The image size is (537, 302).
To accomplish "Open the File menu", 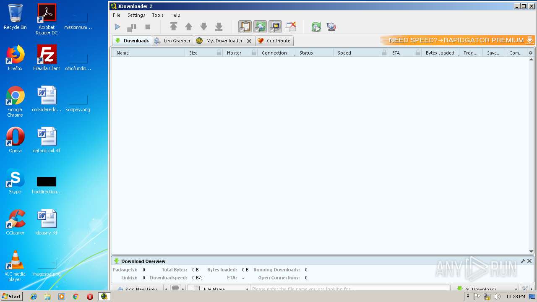I will click(x=117, y=15).
